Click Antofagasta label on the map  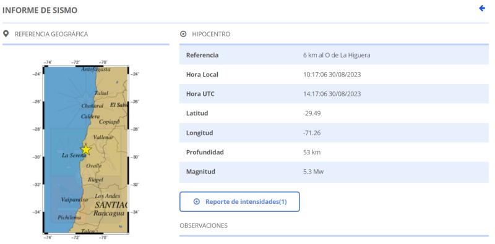point(96,69)
